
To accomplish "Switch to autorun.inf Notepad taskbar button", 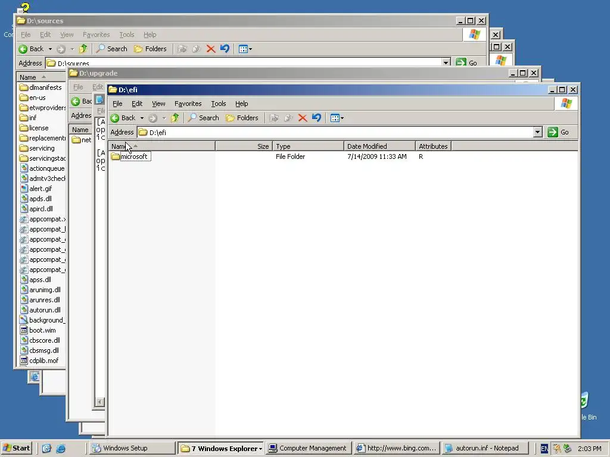I will 485,448.
